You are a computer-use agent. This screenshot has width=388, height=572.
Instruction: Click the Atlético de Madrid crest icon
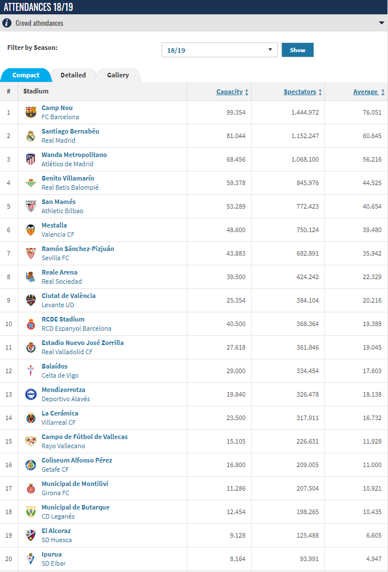click(x=31, y=159)
